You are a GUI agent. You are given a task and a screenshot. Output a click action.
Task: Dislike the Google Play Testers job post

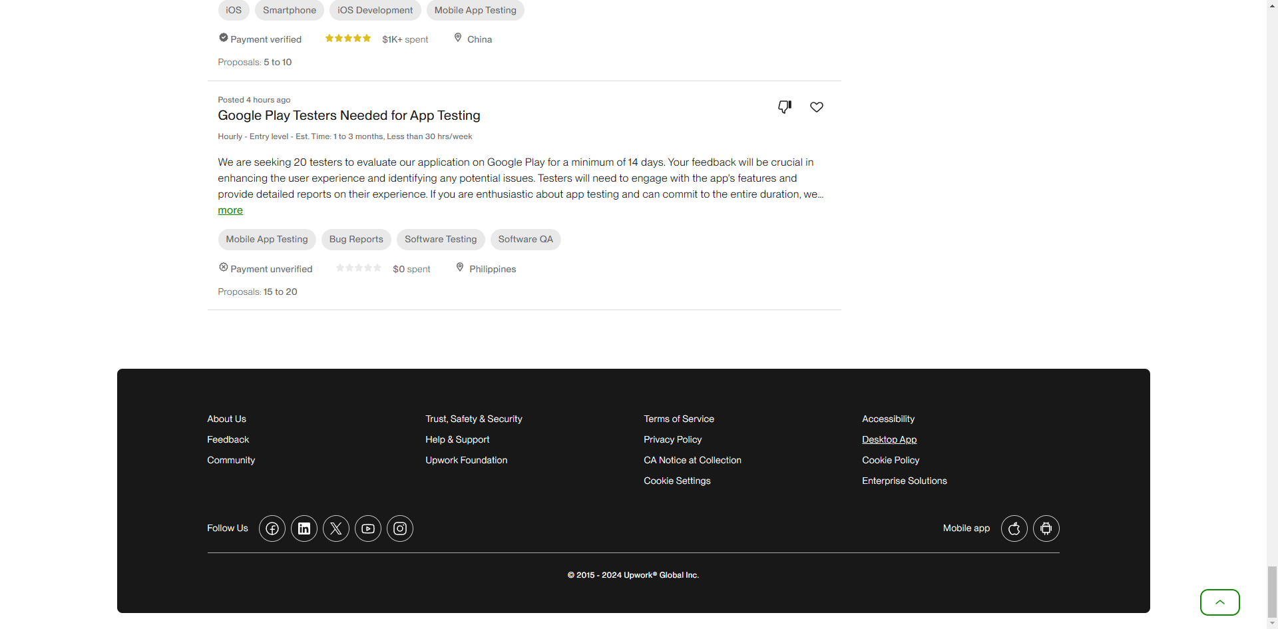tap(785, 107)
